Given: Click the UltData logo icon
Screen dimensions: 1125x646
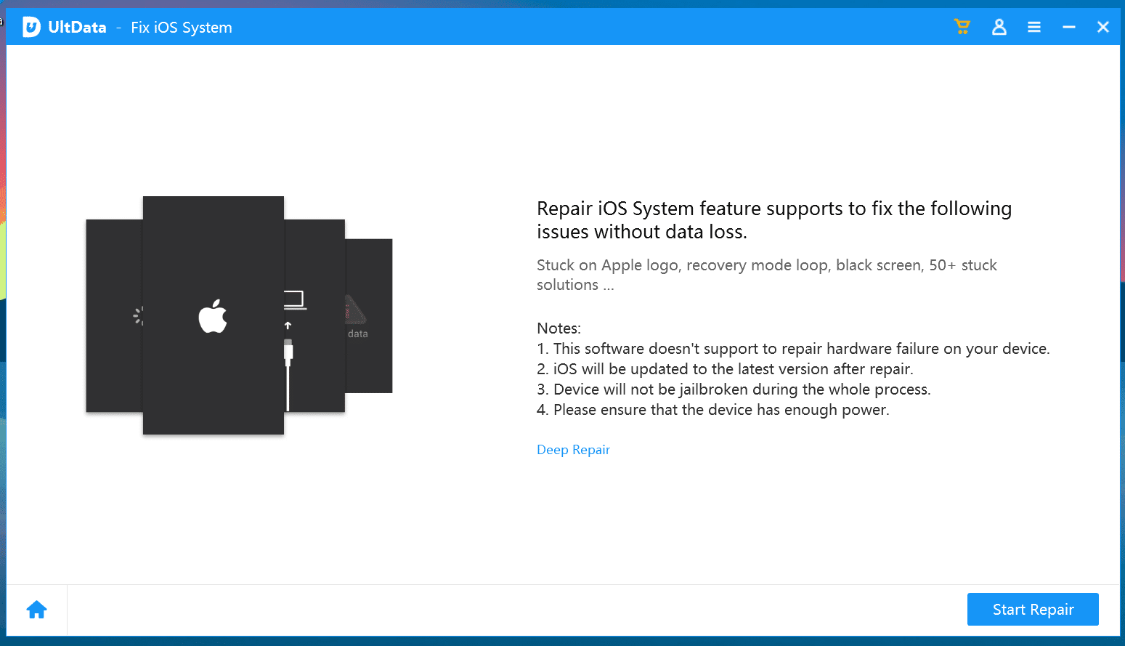Looking at the screenshot, I should (31, 27).
